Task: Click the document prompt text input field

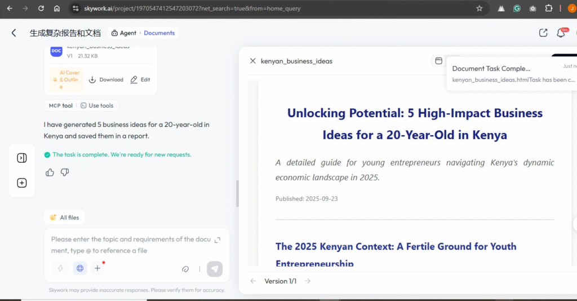Action: pyautogui.click(x=130, y=245)
